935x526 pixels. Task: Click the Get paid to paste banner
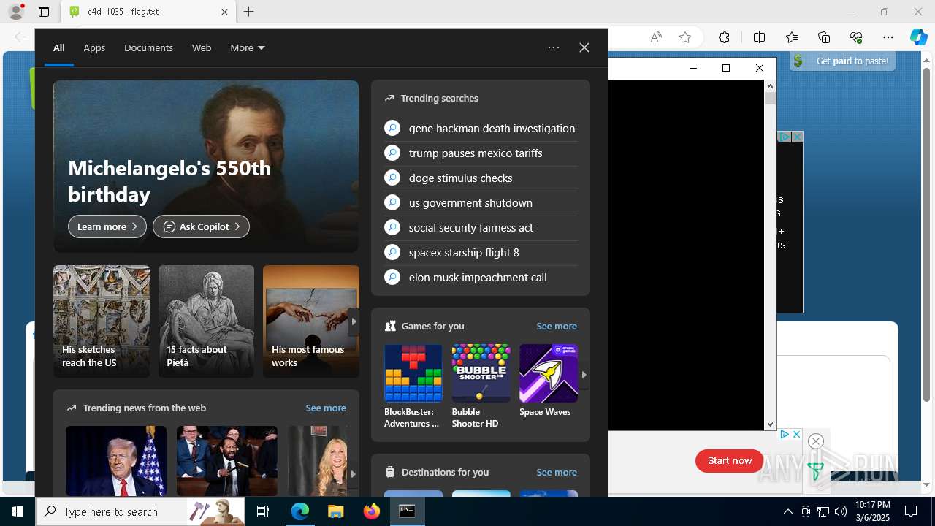tap(843, 61)
